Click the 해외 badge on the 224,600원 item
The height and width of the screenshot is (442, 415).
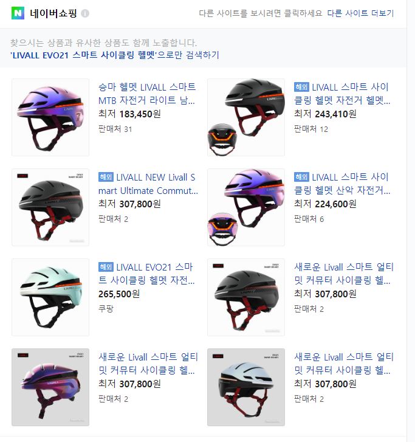click(x=301, y=177)
